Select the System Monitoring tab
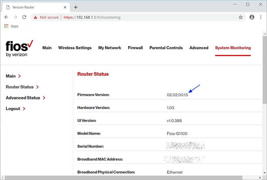This screenshot has height=180, width=267. pyautogui.click(x=233, y=48)
